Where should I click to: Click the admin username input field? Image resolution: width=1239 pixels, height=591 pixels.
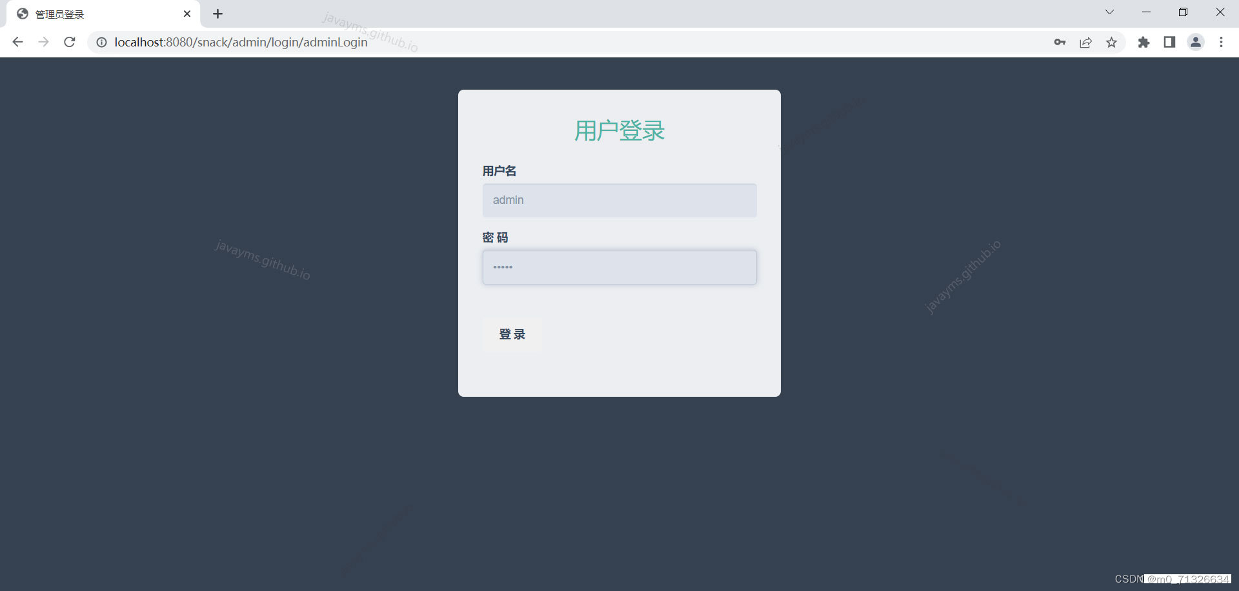[x=619, y=200]
